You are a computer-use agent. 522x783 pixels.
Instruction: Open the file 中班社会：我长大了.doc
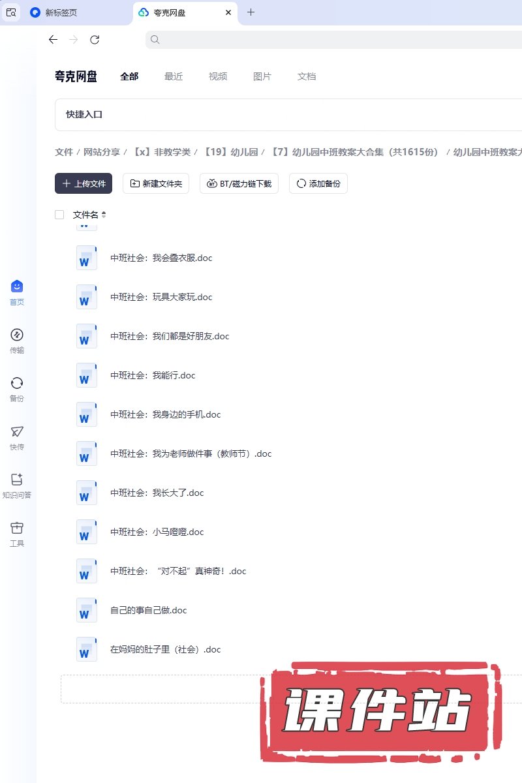[x=157, y=493]
